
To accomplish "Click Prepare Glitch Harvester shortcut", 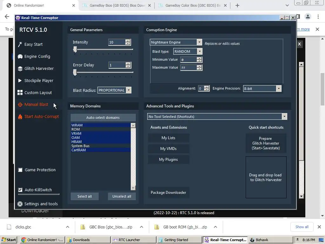I will click(x=266, y=143).
